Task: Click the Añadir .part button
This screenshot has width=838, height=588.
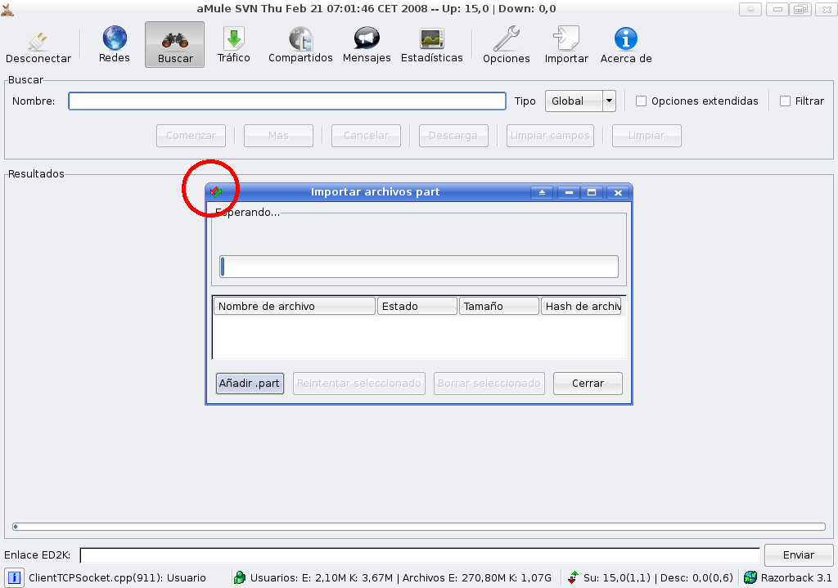Action: pos(250,384)
